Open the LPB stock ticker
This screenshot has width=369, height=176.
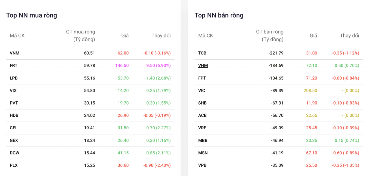14,78
